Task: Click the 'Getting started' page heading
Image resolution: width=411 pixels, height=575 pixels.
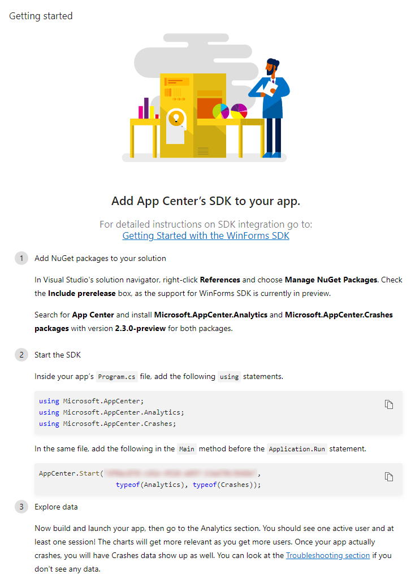Action: [x=41, y=16]
